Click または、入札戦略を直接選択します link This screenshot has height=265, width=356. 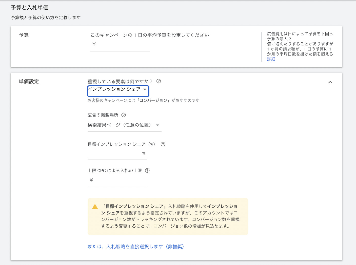tap(136, 247)
